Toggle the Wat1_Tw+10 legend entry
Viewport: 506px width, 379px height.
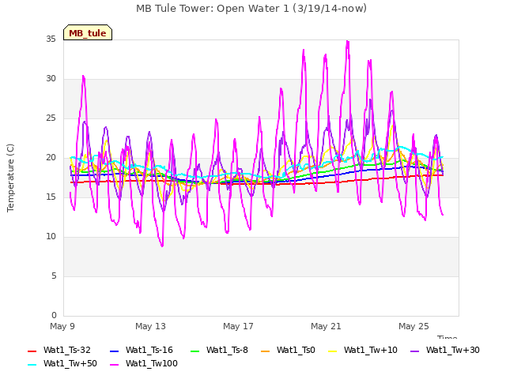point(362,350)
